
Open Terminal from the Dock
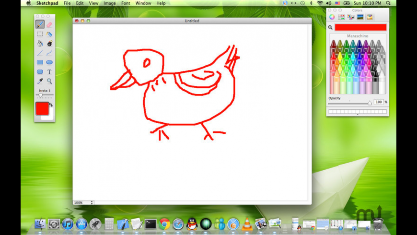[x=150, y=224]
